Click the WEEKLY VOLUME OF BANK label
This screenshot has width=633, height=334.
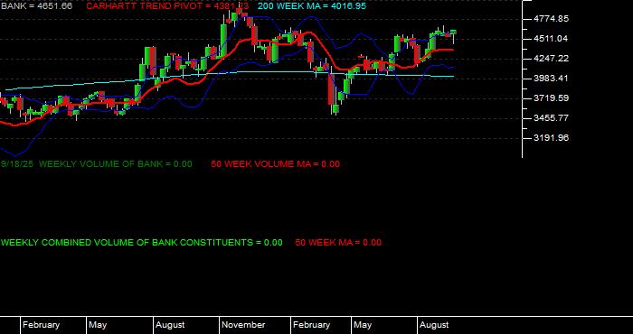pyautogui.click(x=116, y=164)
